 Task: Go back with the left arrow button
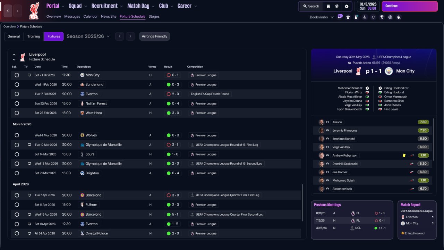pyautogui.click(x=8, y=11)
